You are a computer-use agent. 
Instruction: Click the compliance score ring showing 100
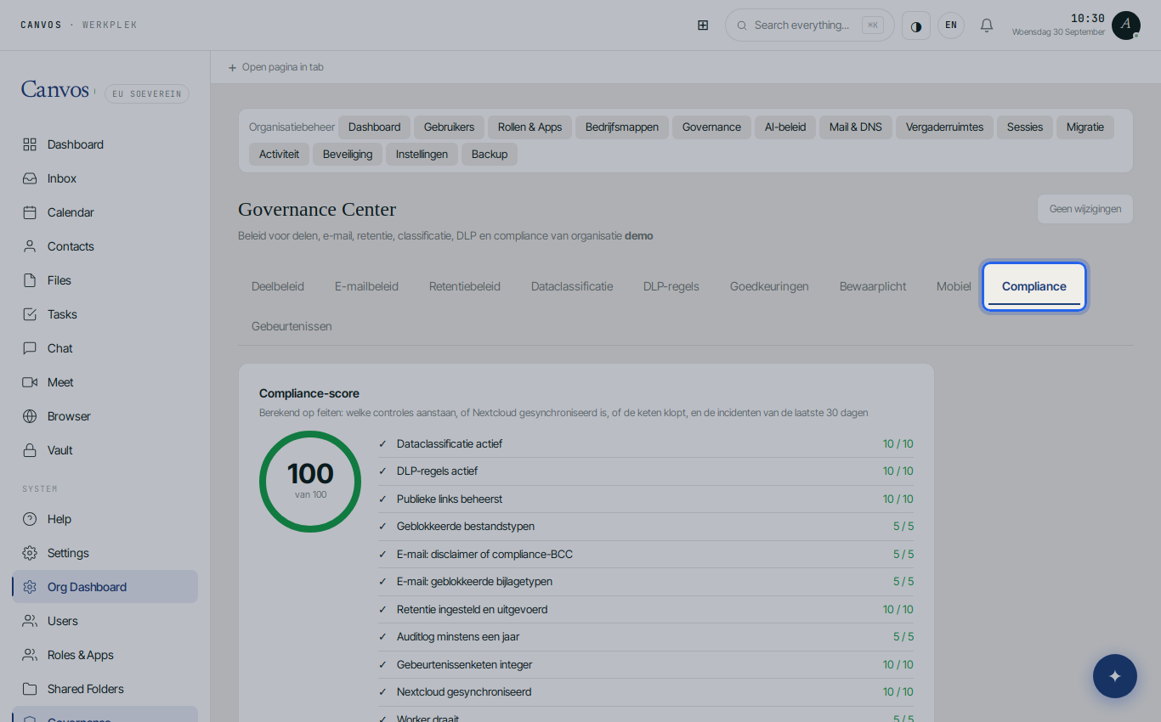tap(310, 482)
